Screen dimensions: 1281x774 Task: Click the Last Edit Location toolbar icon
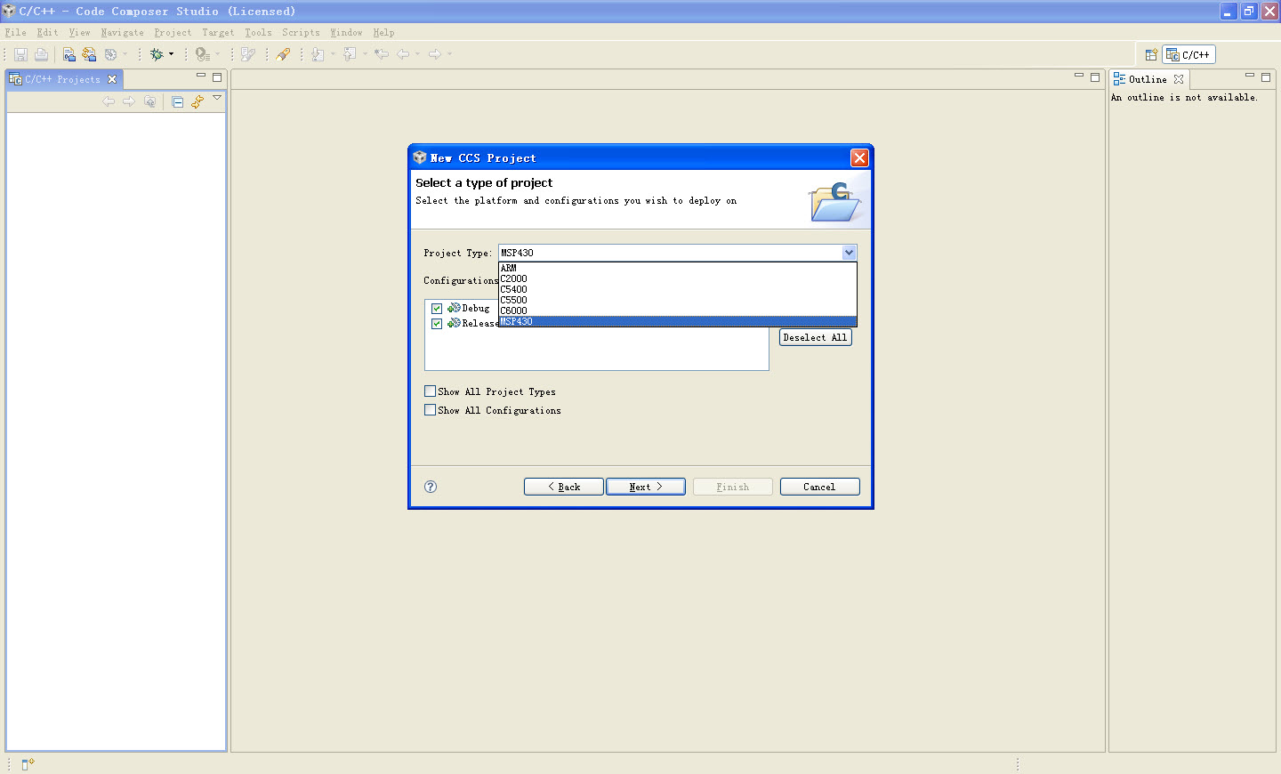tap(382, 54)
